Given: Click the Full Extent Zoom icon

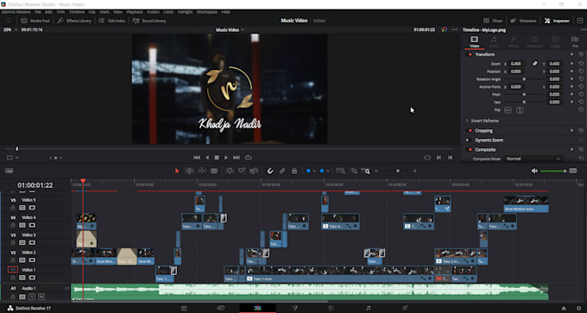Looking at the screenshot, I should [x=340, y=171].
